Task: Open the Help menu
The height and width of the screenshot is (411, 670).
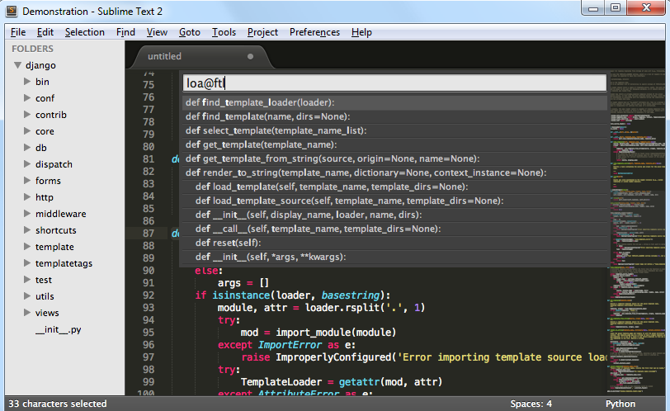Action: [x=361, y=32]
